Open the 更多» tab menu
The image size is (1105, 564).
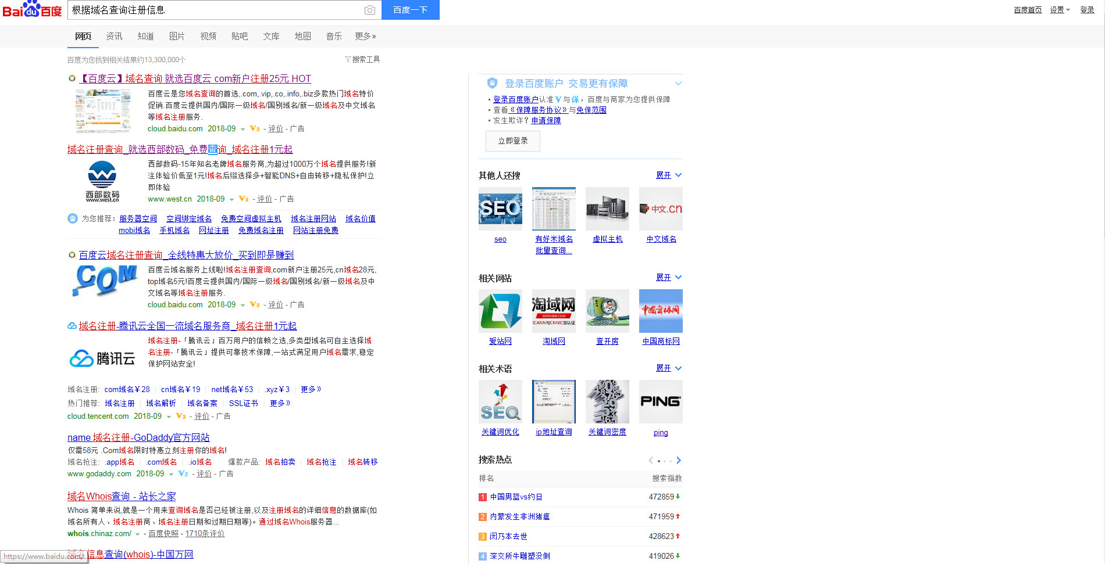(365, 36)
